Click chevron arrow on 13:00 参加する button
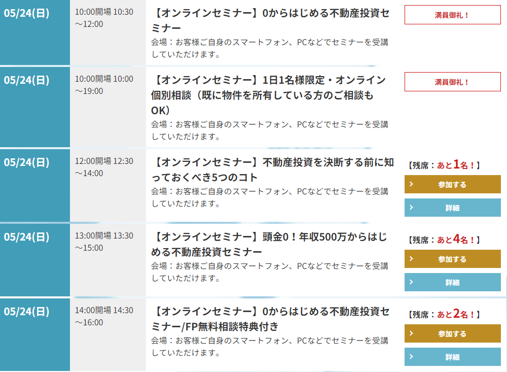Screen dimensions: 507x372 (411, 259)
